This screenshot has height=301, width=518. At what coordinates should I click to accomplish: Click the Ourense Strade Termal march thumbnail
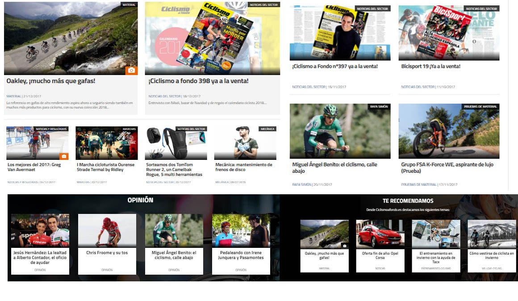coord(107,143)
